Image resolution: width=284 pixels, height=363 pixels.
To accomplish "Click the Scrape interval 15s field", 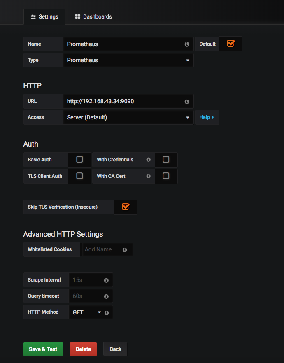I will tap(91, 280).
